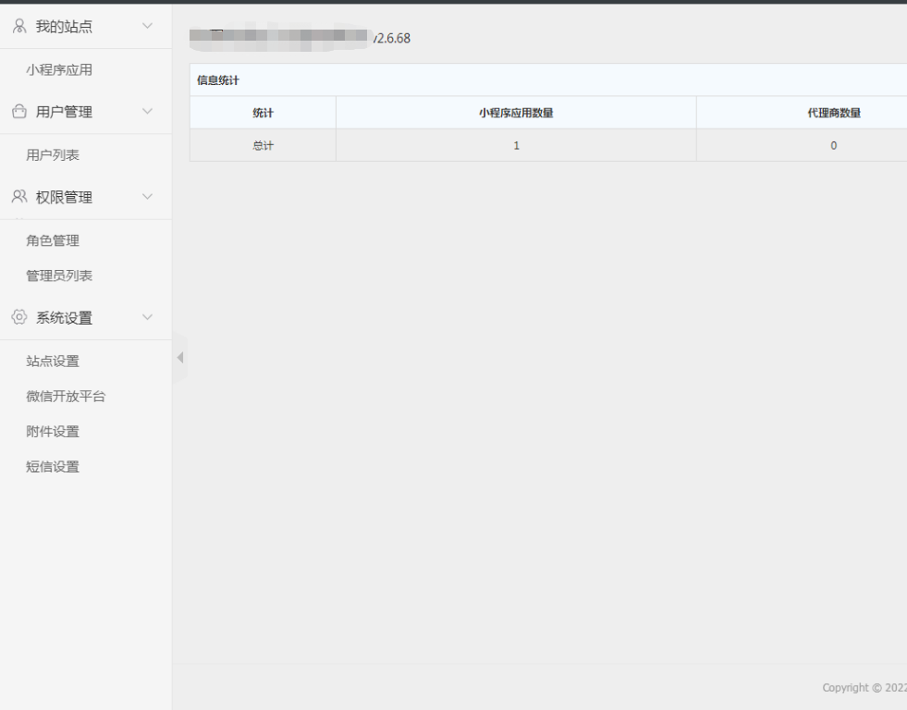Click the 我的站点 heading label
This screenshot has height=710, width=907.
(x=64, y=27)
